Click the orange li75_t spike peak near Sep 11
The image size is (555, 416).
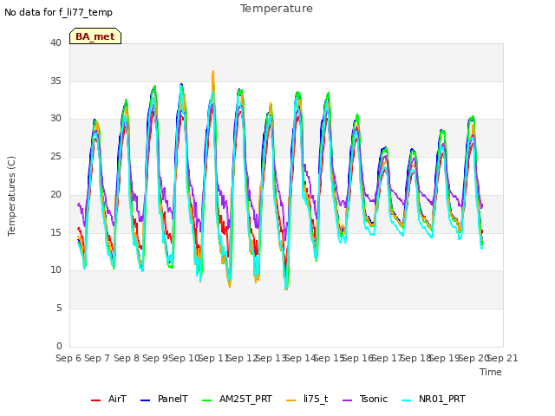coord(213,72)
